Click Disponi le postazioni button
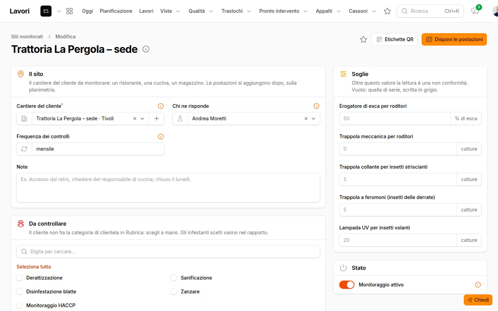 (454, 39)
